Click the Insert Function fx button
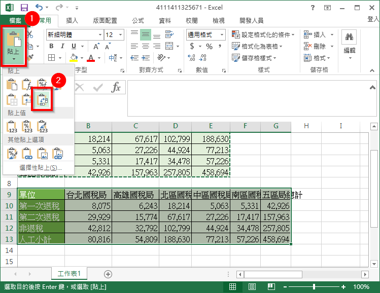380x293 pixels. [116, 87]
